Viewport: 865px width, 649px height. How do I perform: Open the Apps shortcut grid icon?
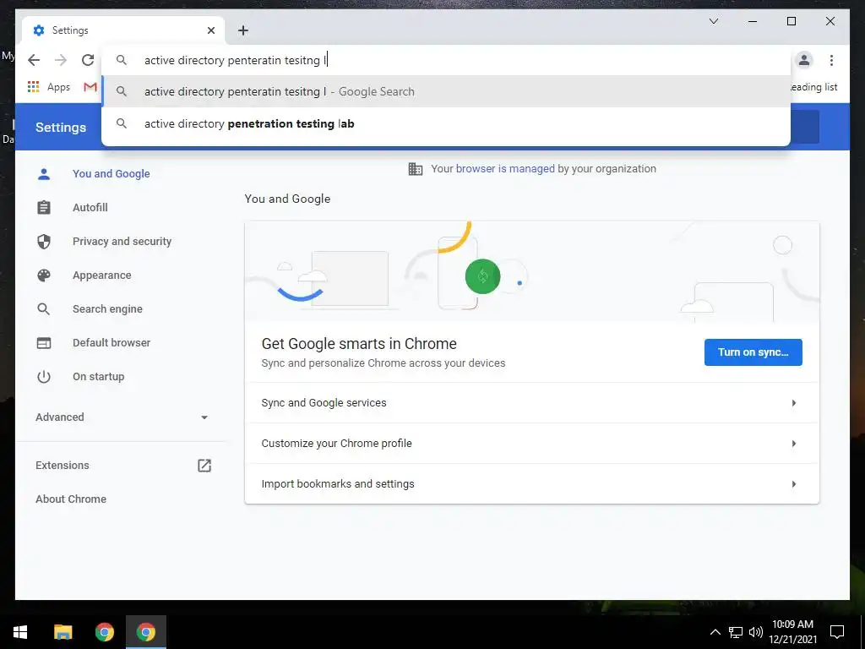34,87
